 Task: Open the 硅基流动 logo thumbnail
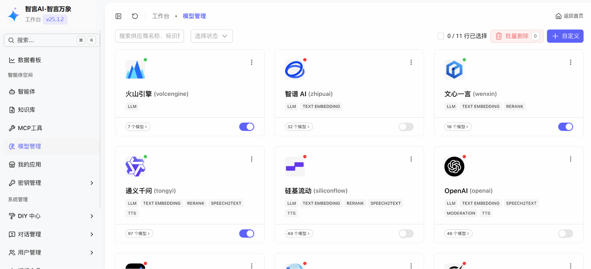(x=295, y=166)
